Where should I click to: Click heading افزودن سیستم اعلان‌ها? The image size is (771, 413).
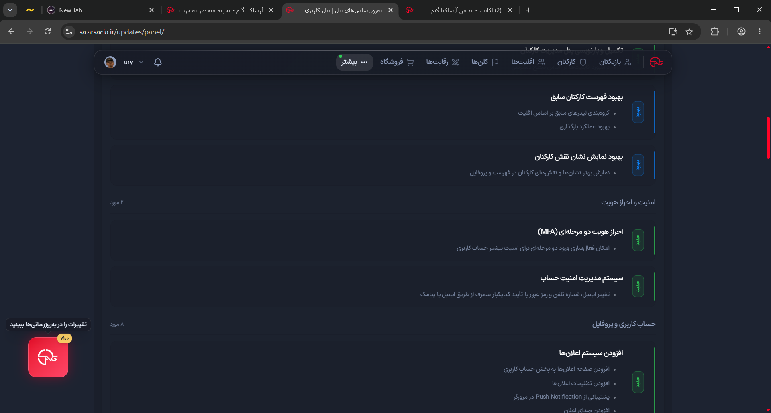[x=591, y=353]
